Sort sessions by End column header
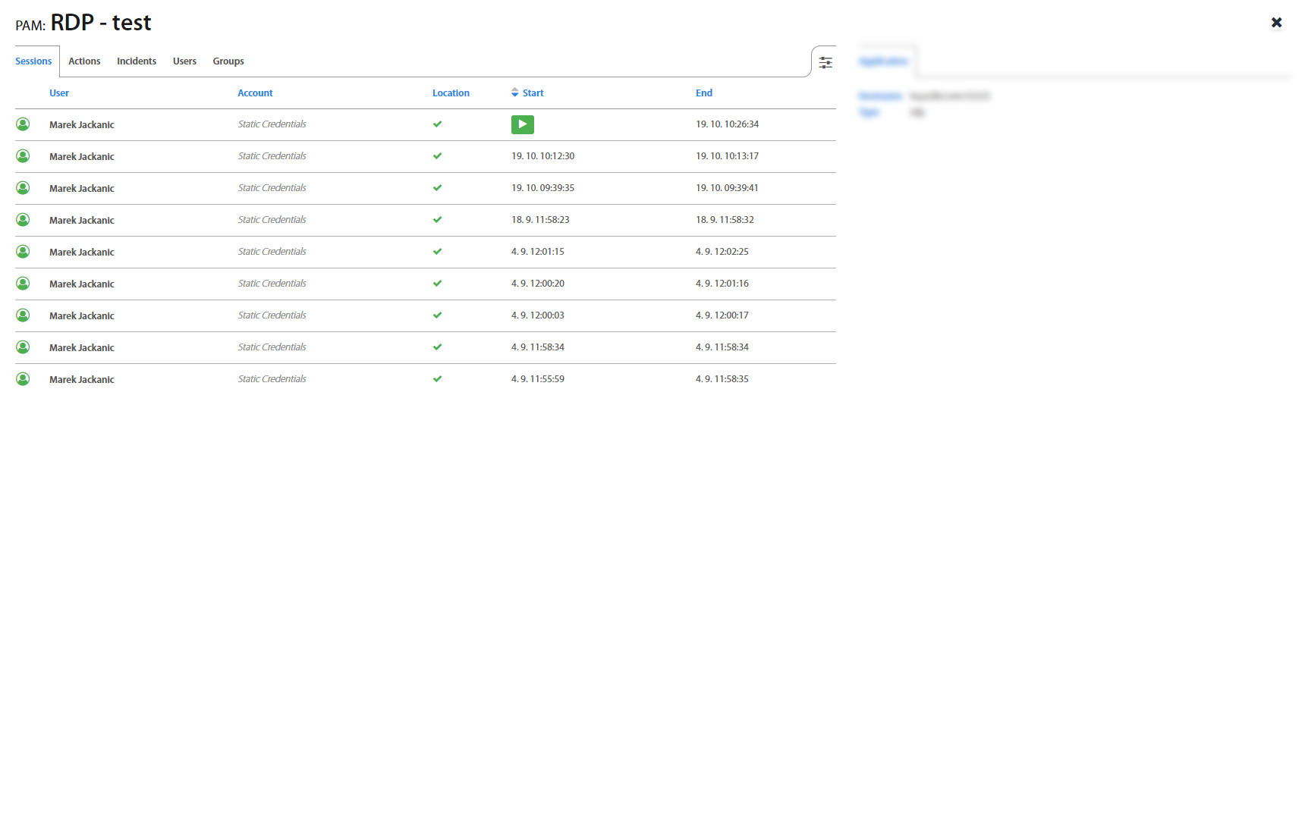The width and height of the screenshot is (1305, 819). (x=703, y=93)
